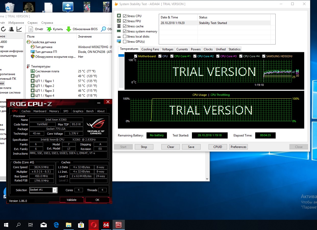Switch to the Cooling Fans tab
The image size is (317, 230).
point(150,49)
